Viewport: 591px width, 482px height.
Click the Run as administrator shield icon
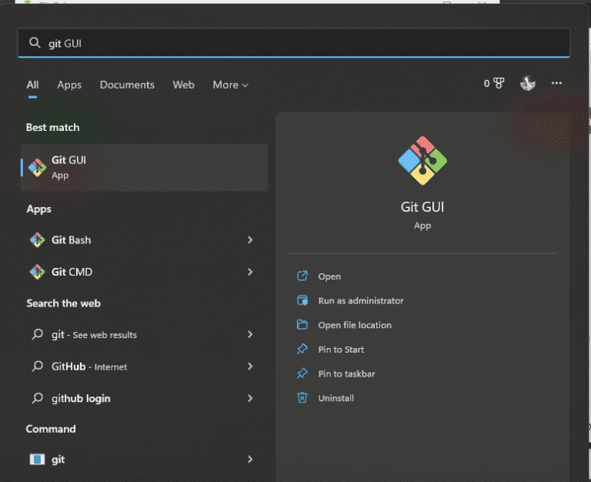pos(302,300)
